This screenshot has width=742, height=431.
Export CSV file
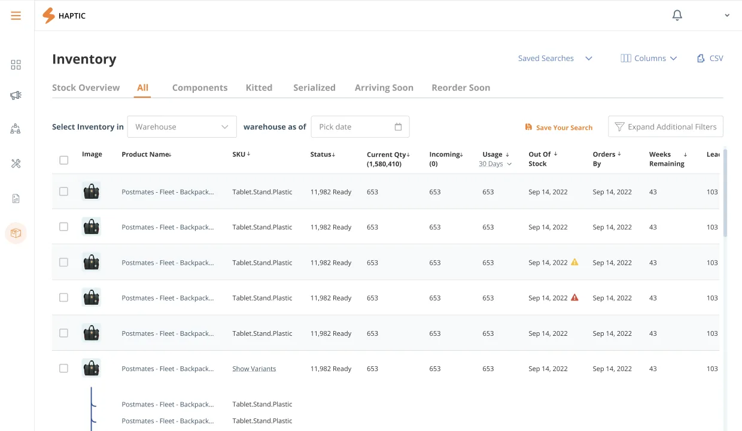click(x=710, y=58)
